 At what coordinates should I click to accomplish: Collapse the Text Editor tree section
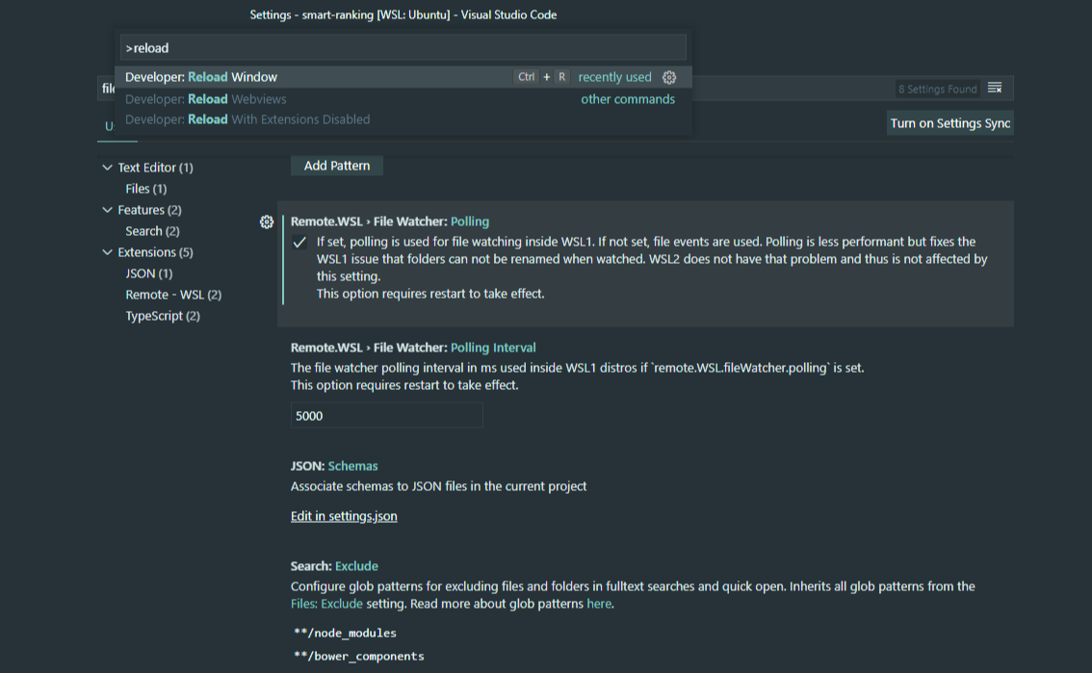pos(107,168)
